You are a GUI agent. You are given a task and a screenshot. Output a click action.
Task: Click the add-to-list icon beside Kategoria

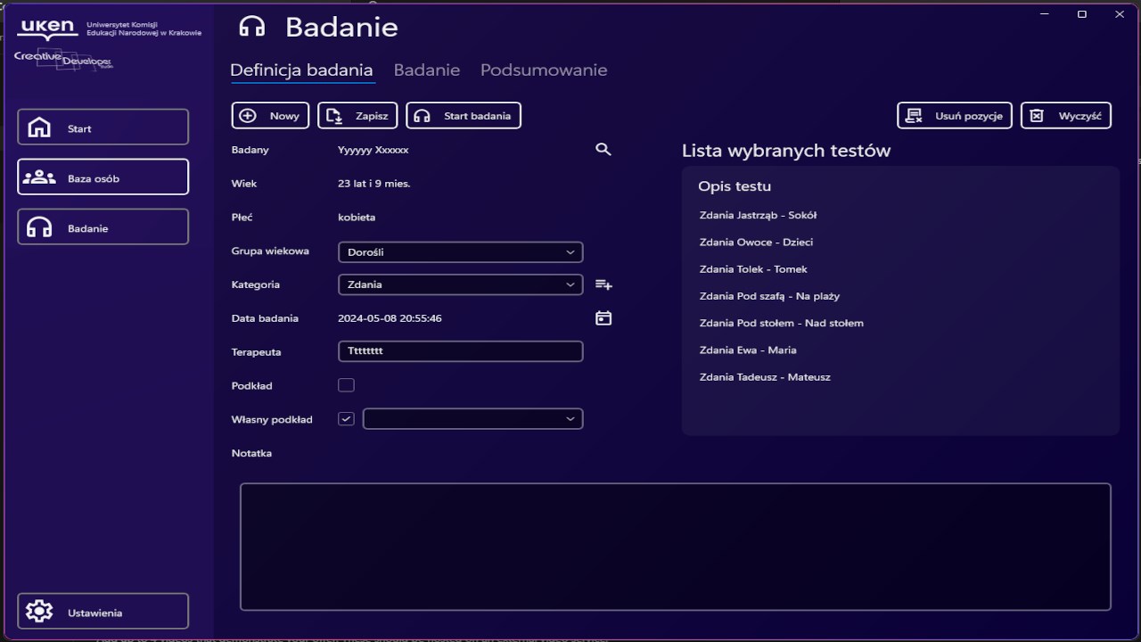click(603, 284)
